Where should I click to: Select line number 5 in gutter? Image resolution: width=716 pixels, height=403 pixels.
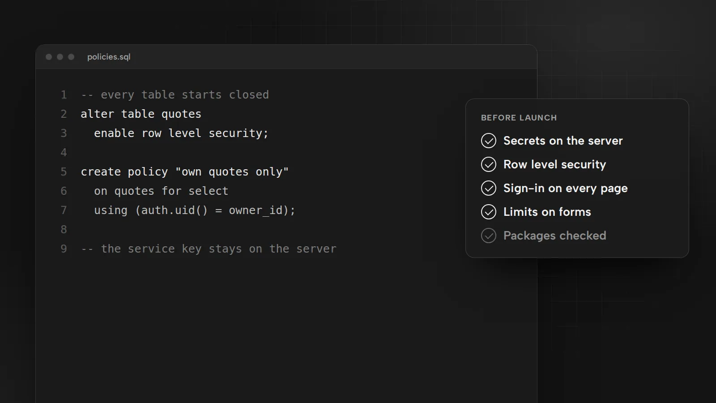[64, 172]
